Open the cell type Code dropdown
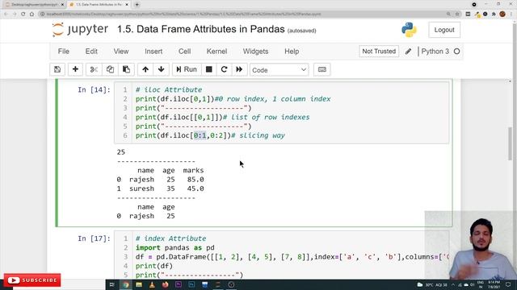 click(x=279, y=70)
